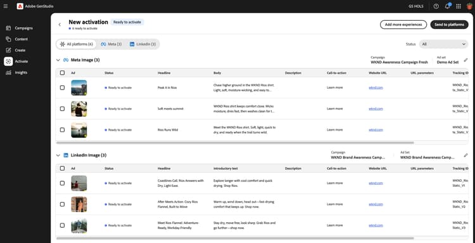Viewport: 475px width, 243px height.
Task: Click Introductory text column header
Action: coord(226,169)
